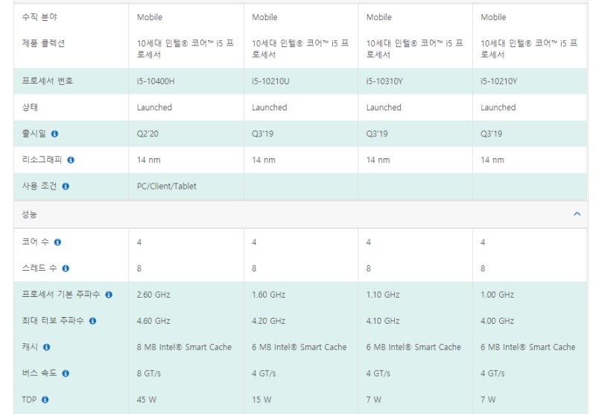
Task: Select processor number i5-10210Y
Action: pos(498,81)
